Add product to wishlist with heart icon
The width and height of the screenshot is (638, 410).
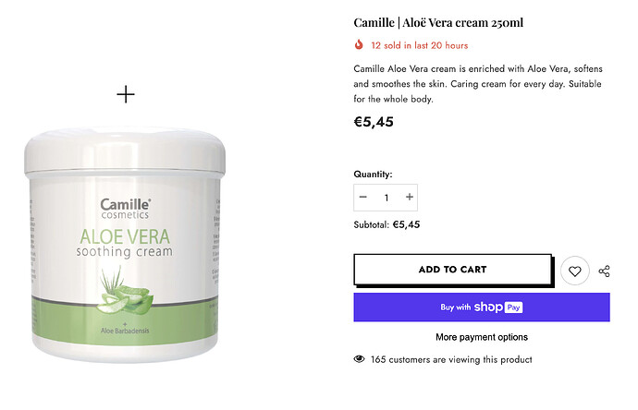574,271
